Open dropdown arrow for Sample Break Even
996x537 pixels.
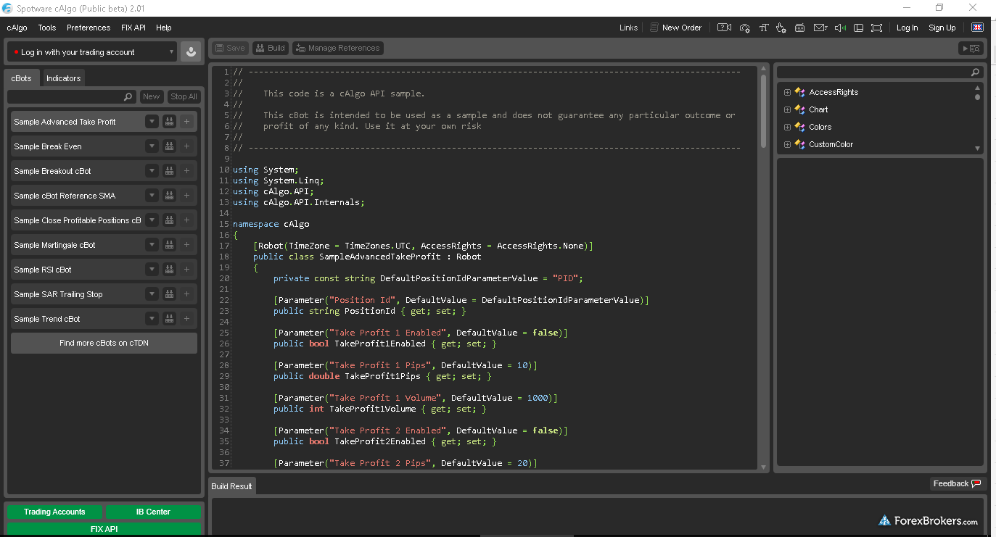click(152, 146)
